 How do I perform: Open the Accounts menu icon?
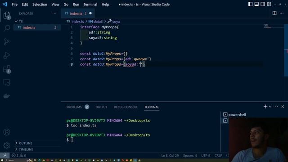click(x=7, y=132)
